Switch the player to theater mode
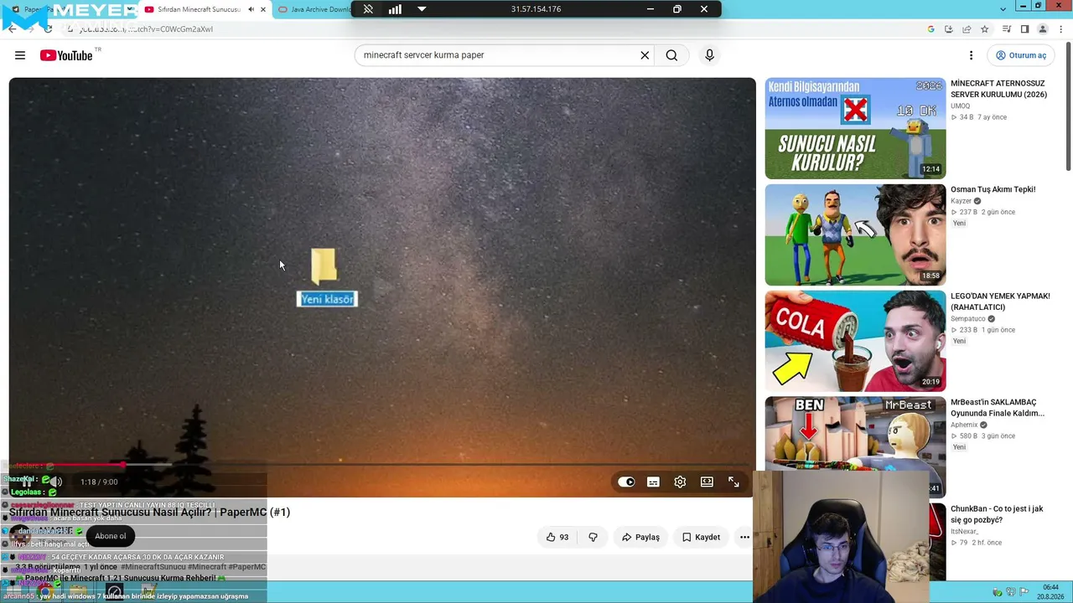 pyautogui.click(x=707, y=482)
